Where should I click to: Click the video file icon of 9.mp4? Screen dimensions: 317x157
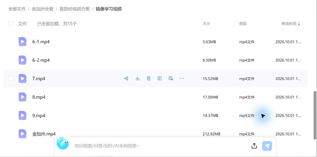pos(22,115)
